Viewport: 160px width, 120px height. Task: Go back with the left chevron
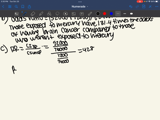pos(3,7)
